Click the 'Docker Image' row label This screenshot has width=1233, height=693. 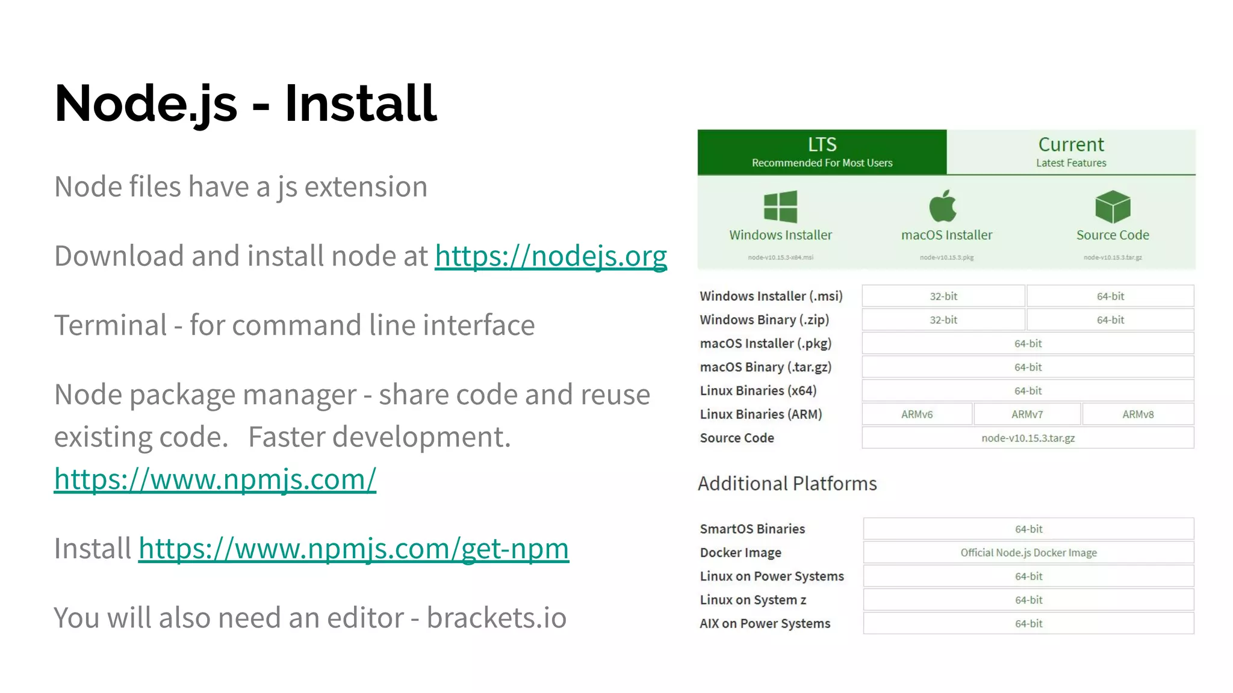pyautogui.click(x=741, y=552)
